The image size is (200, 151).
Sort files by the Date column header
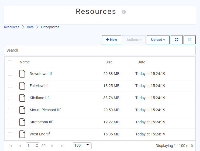[x=141, y=62]
